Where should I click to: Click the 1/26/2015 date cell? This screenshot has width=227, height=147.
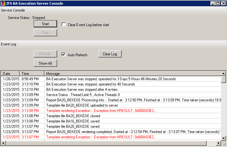11,79
